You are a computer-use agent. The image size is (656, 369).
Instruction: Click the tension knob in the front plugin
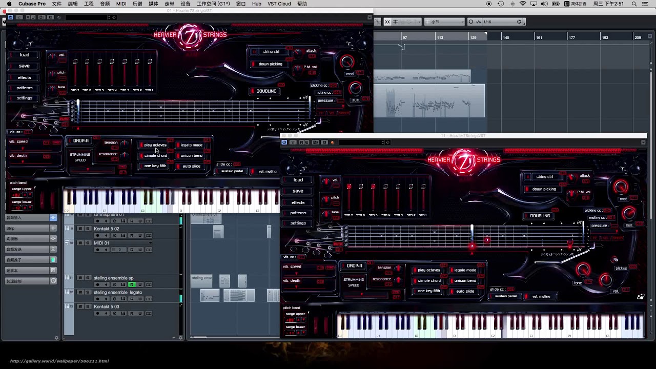[x=397, y=268]
